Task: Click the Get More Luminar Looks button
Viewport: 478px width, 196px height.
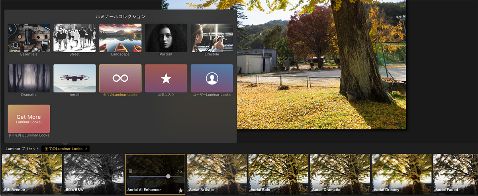Action: pyautogui.click(x=29, y=119)
